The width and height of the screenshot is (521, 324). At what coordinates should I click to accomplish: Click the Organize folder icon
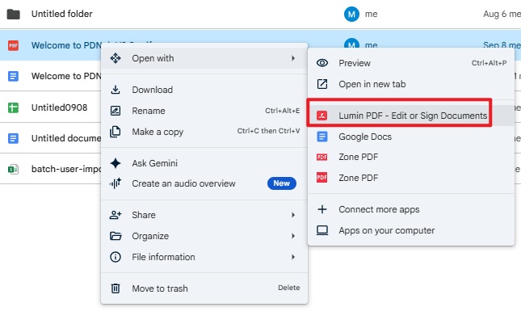point(116,236)
